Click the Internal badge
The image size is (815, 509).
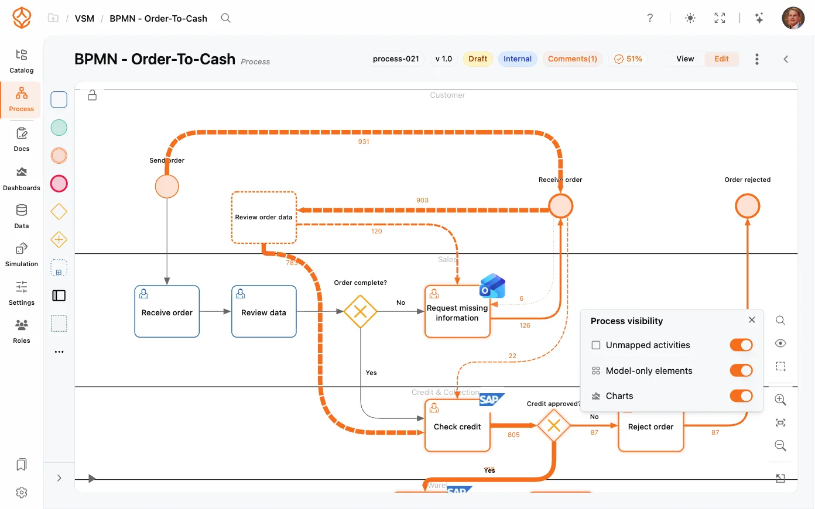point(518,59)
